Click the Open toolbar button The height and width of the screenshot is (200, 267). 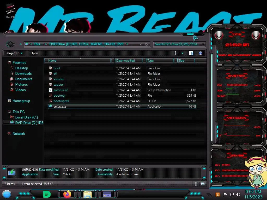click(34, 53)
